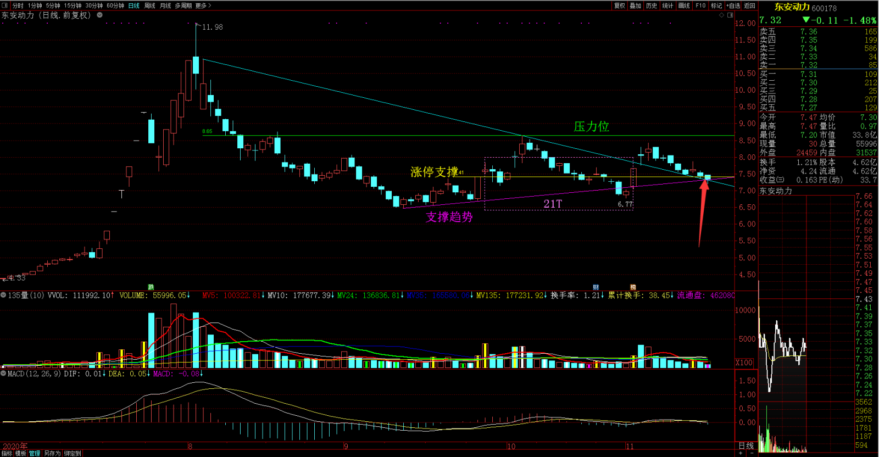Viewport: 879px width, 457px height.
Task: Switch to 60分钟 period
Action: tap(115, 5)
